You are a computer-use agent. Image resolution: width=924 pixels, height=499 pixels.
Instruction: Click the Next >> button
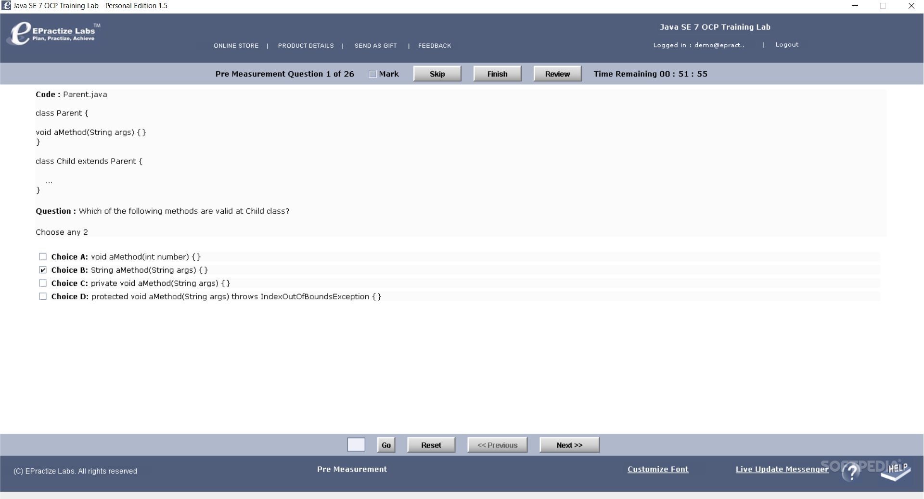(x=569, y=445)
